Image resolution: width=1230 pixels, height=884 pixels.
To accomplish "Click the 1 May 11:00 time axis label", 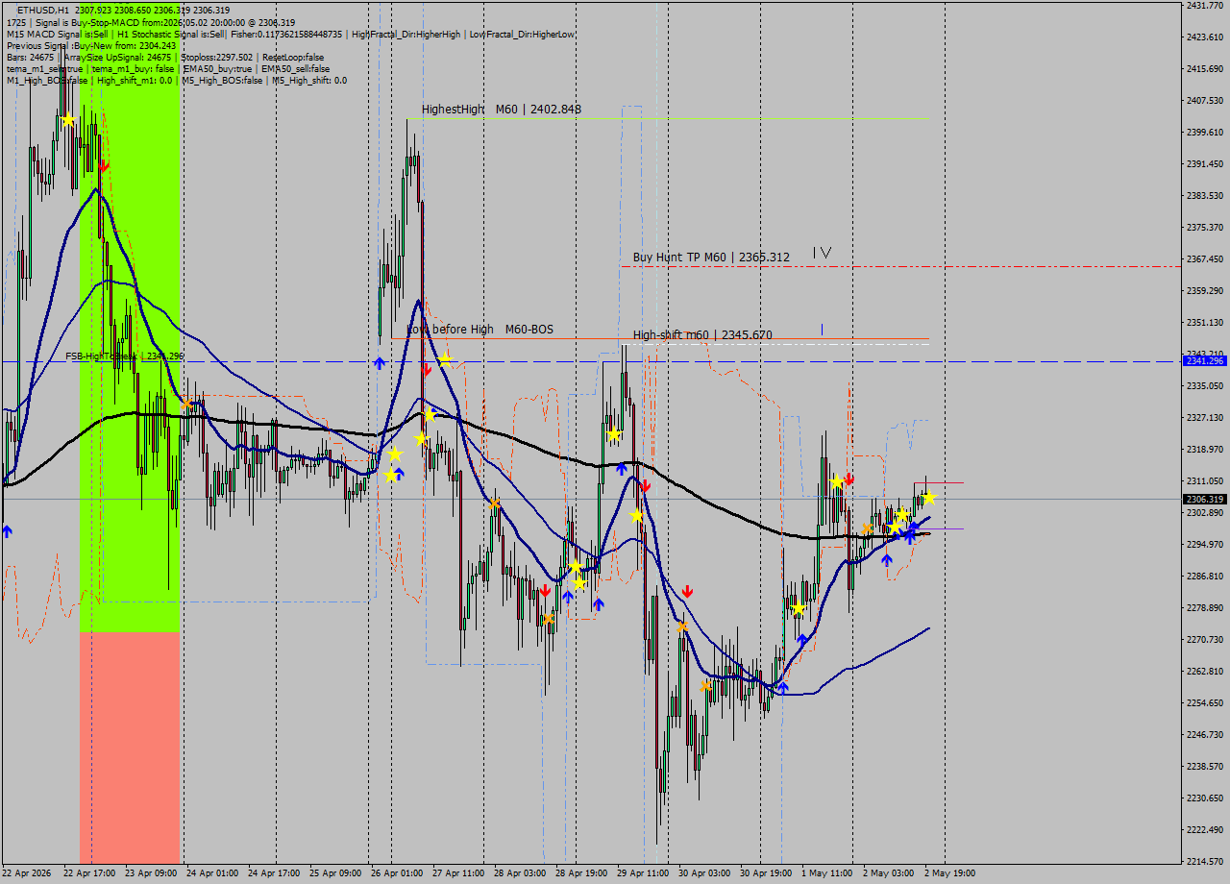I will (x=827, y=873).
